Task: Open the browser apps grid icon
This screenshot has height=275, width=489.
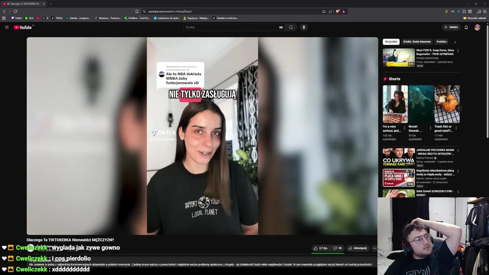Action: pos(4,18)
